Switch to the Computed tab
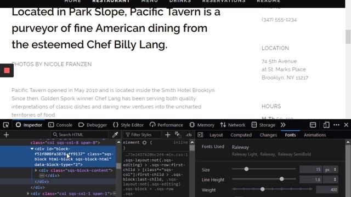Screen dimensions: 351x197 (241, 135)
